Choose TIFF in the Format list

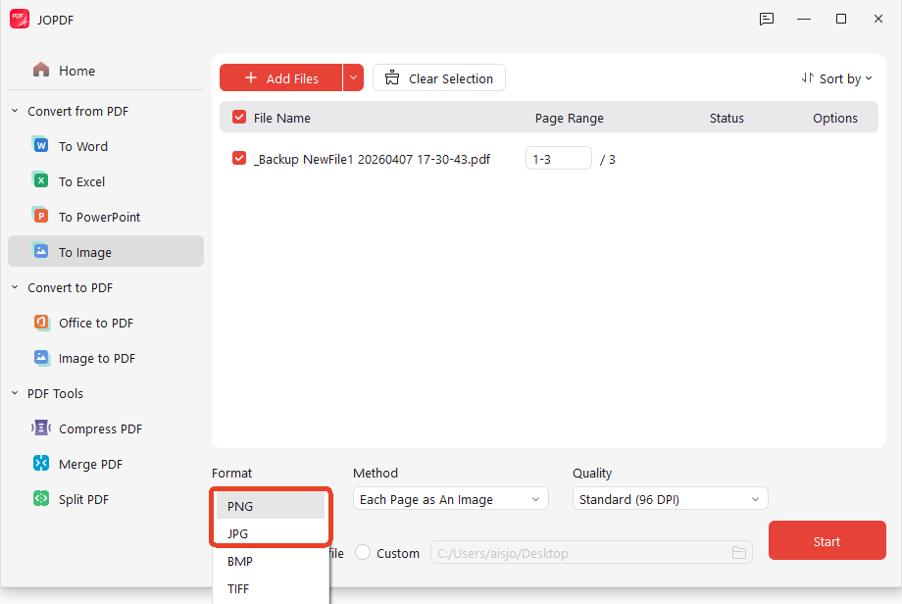(x=271, y=588)
